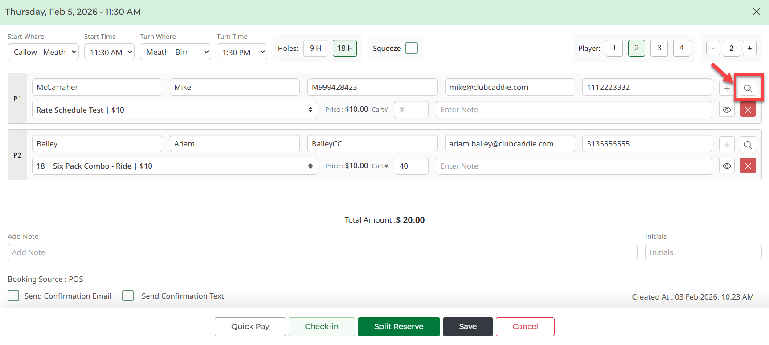Click the search icon for player P1

[748, 88]
